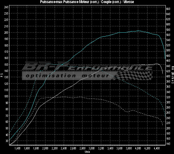The width and height of the screenshot is (174, 154).
Task: Click the 'optimisation moteur' banner text
Action: click(x=67, y=76)
